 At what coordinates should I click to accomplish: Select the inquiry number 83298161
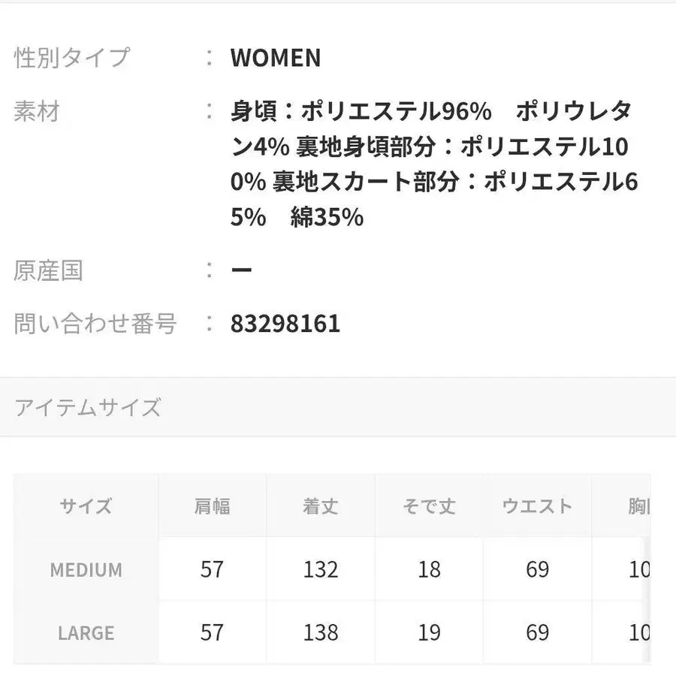[x=285, y=324]
